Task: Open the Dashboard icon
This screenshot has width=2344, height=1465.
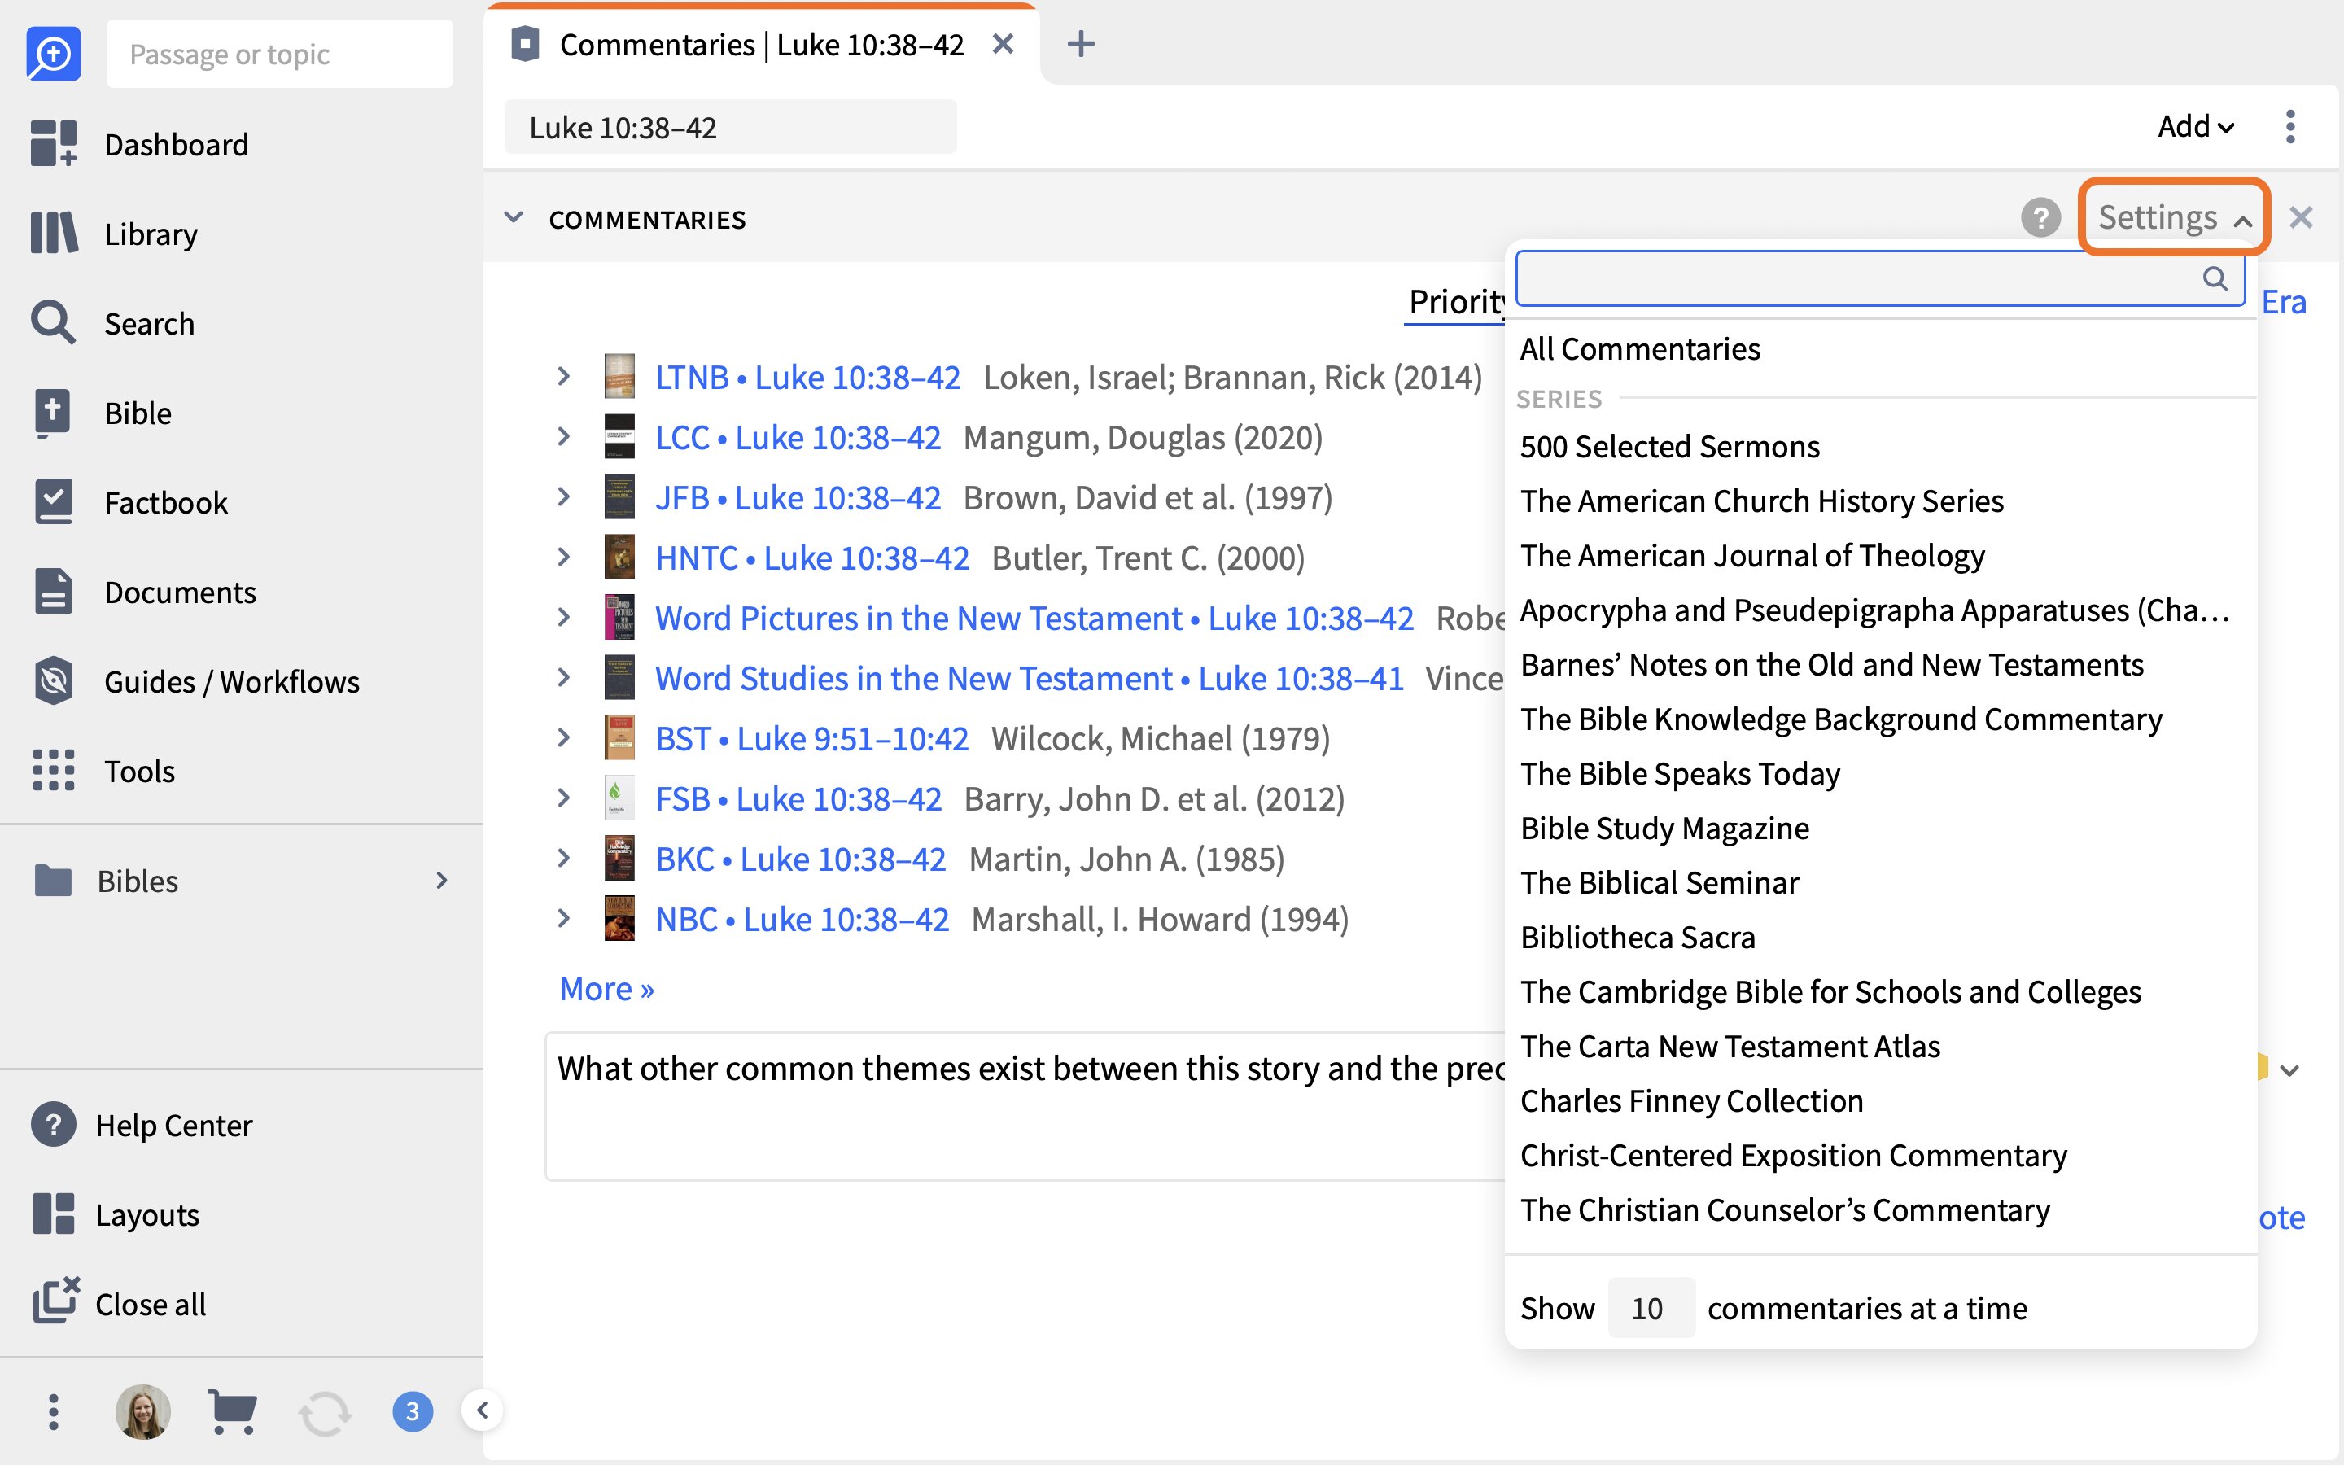Action: [x=53, y=143]
